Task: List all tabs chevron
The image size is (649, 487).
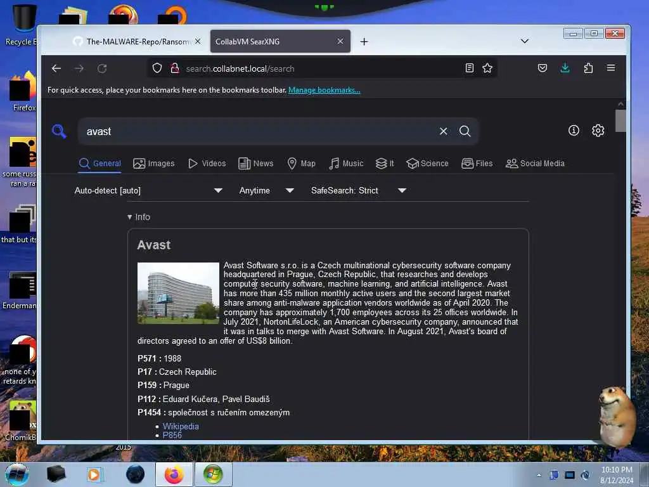Action: click(x=524, y=41)
